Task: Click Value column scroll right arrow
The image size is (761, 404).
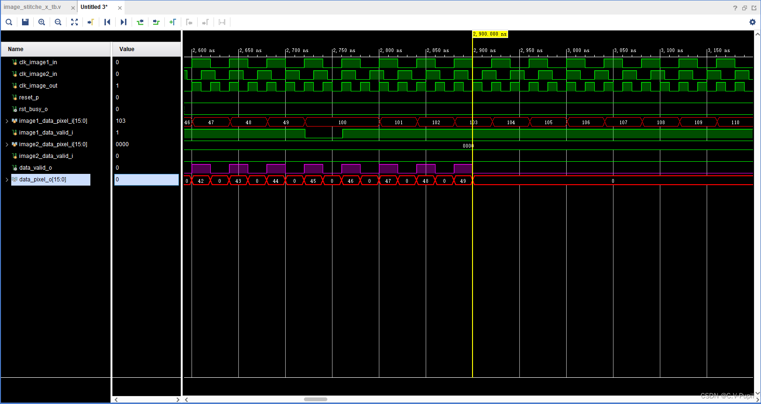Action: [x=177, y=400]
